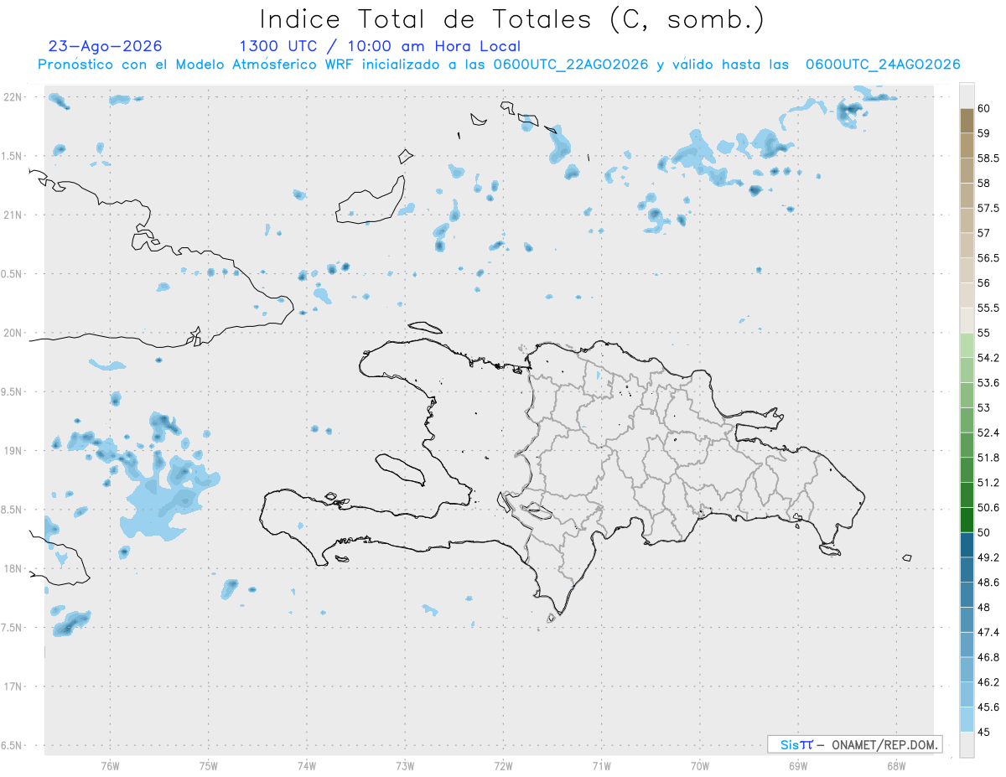Click the time '1300 UTC / 10:00 am Hora Local'
1006x777 pixels.
click(380, 46)
